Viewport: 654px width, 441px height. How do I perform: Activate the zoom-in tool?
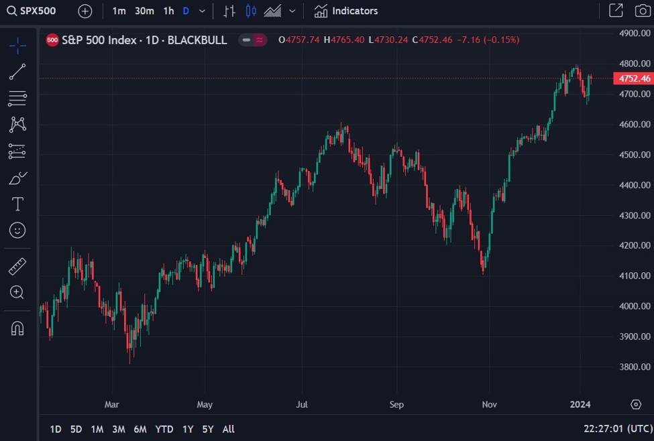17,292
